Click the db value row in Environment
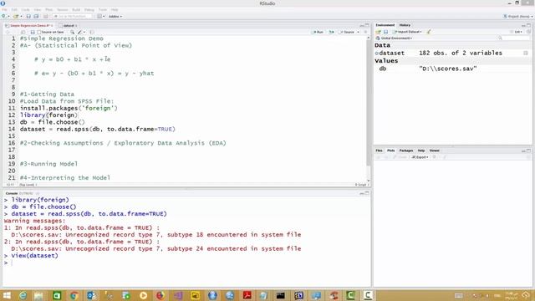 [452, 69]
